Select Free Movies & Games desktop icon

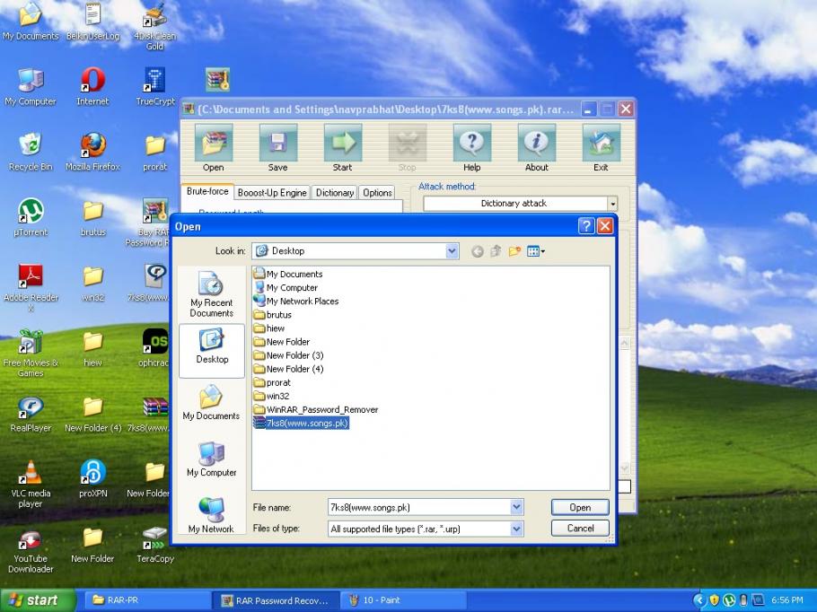[31, 354]
